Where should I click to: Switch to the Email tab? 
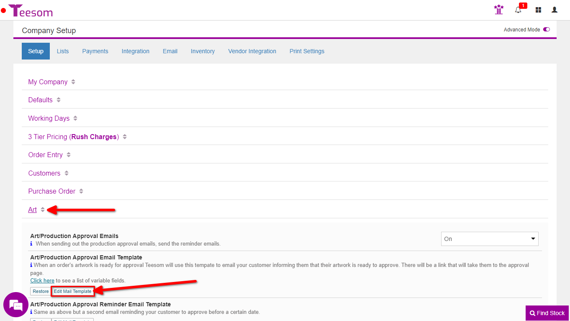tap(170, 51)
